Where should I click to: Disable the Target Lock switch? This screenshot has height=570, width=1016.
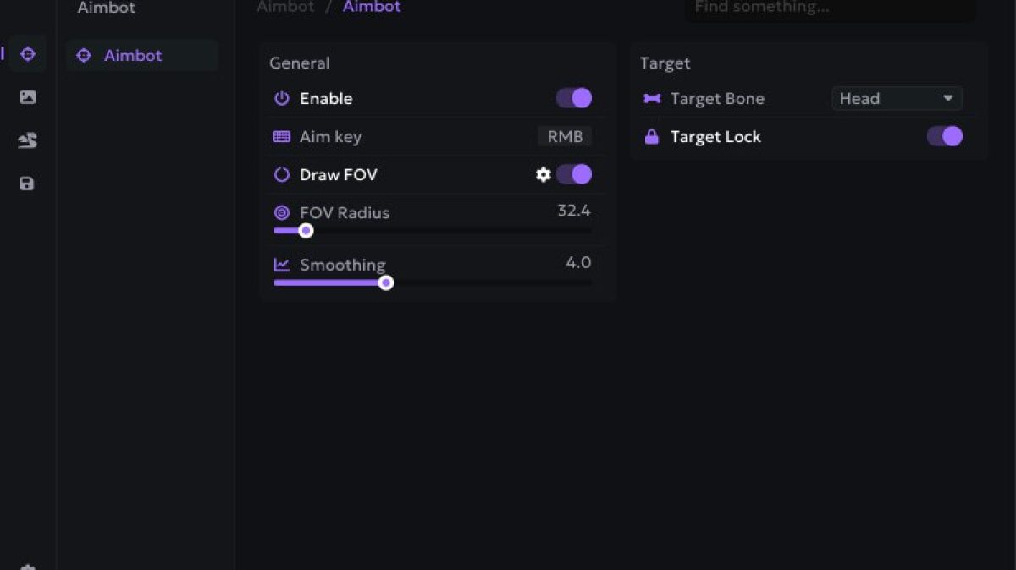coord(945,136)
